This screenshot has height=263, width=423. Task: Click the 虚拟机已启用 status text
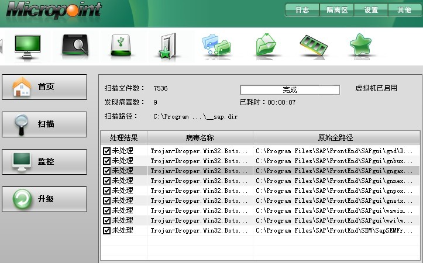376,88
